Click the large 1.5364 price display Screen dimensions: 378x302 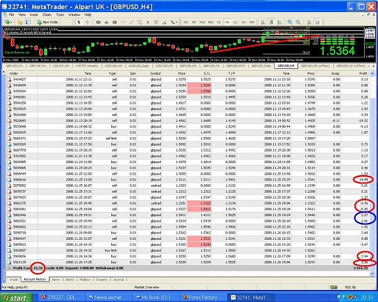point(337,51)
